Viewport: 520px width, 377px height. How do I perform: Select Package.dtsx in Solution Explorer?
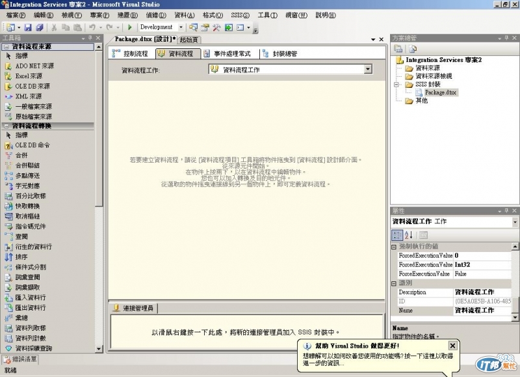point(437,92)
